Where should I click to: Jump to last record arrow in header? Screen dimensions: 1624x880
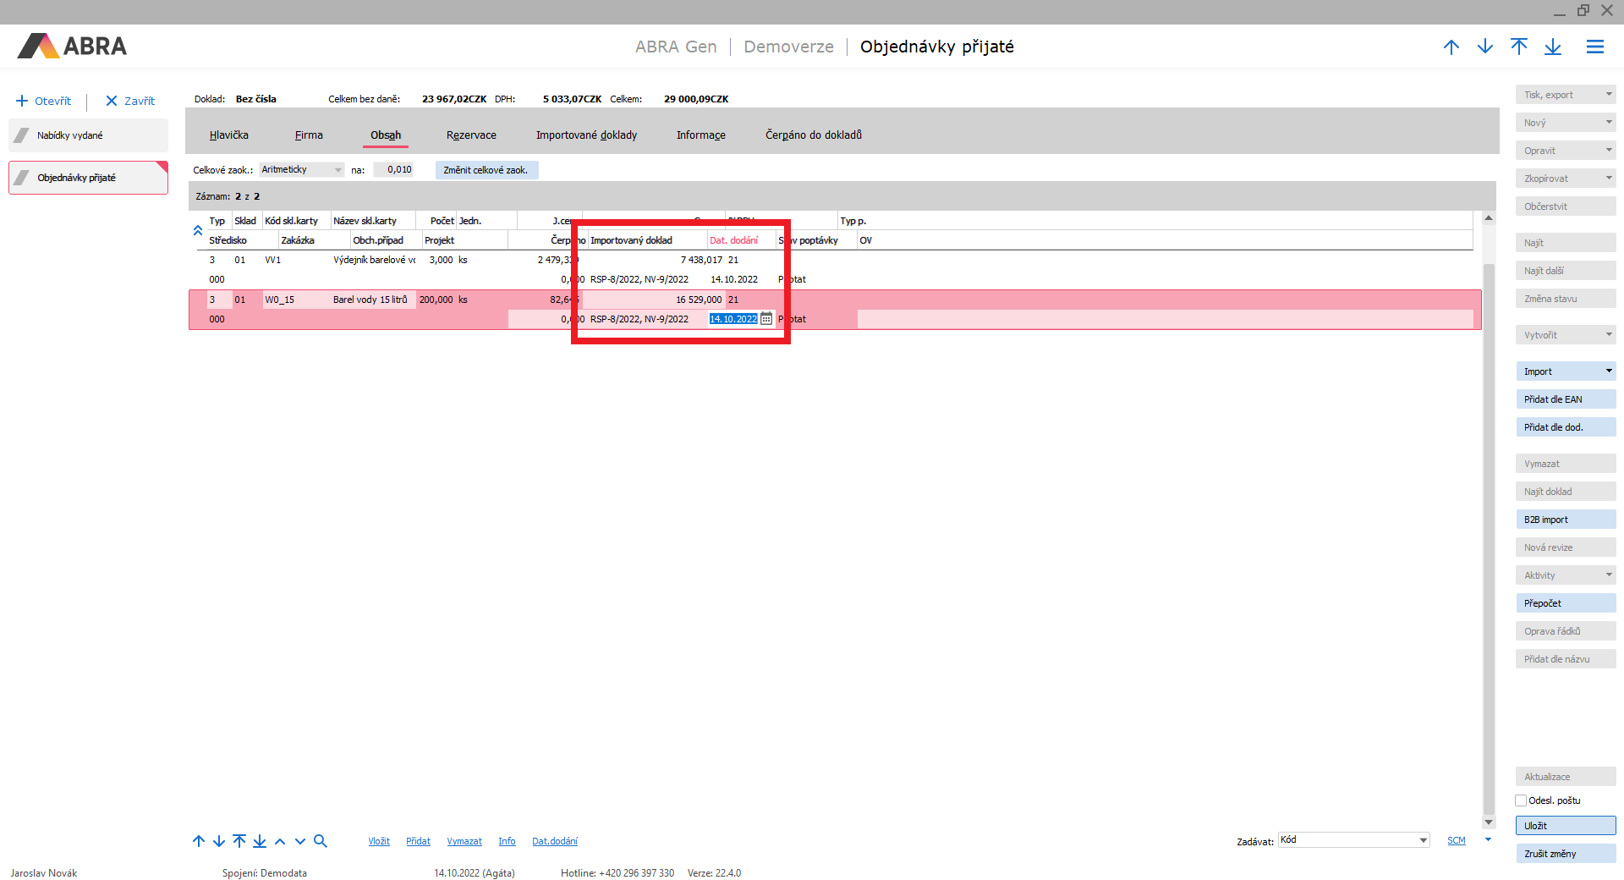coord(1553,47)
